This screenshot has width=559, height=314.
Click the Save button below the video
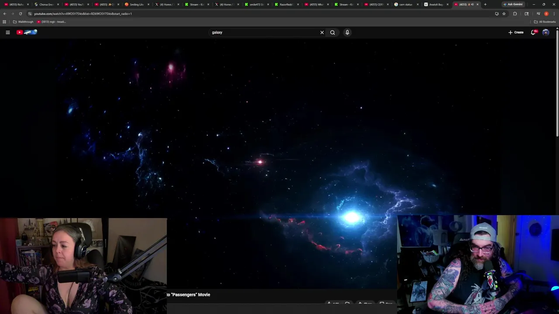coord(386,303)
